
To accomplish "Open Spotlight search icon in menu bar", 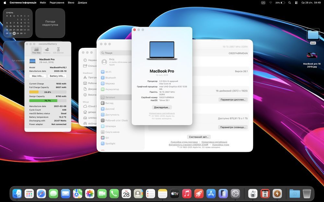I will tap(290, 3).
